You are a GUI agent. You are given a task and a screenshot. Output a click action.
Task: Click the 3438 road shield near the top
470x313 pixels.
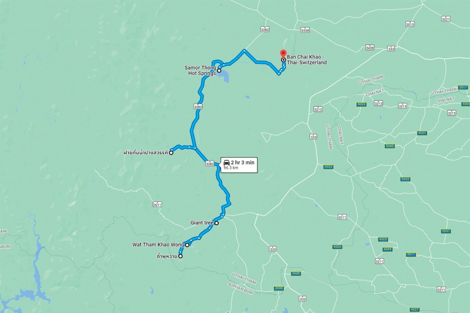(305, 30)
